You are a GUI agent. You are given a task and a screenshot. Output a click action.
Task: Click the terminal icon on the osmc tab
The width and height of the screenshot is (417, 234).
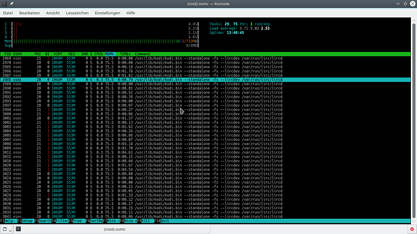[18, 229]
